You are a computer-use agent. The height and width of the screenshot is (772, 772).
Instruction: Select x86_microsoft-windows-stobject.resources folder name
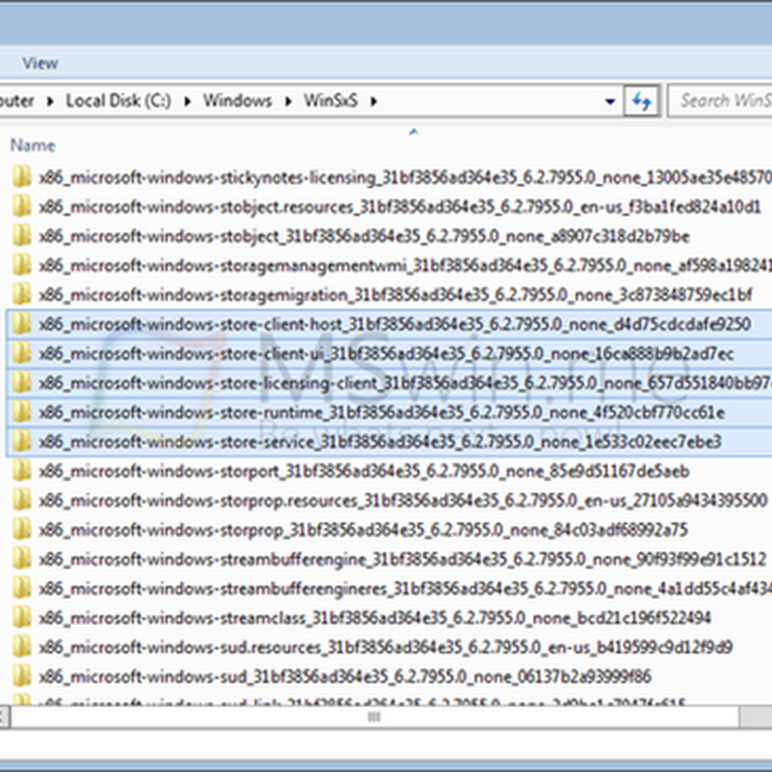pyautogui.click(x=400, y=207)
